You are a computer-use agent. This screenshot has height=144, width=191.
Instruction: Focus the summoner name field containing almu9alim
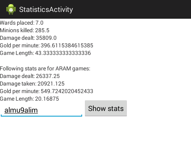(x=41, y=110)
